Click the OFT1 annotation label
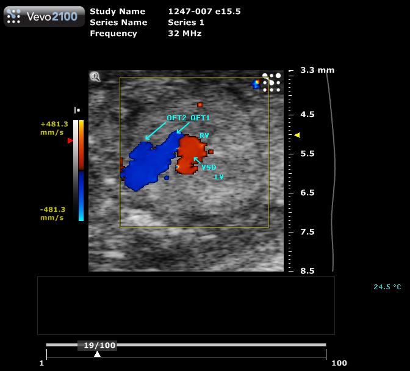The width and height of the screenshot is (410, 371). (200, 118)
